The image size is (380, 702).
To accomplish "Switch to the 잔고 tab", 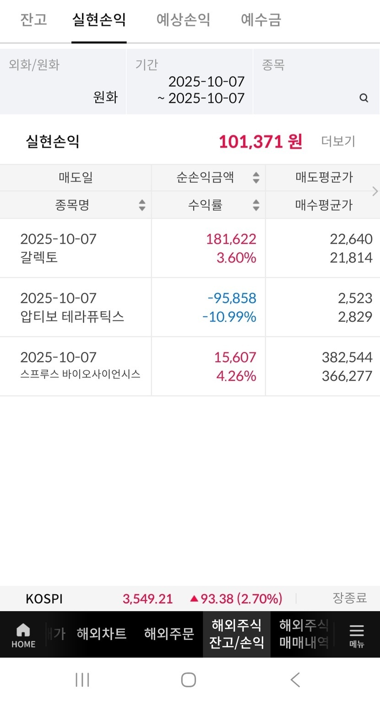I will [33, 20].
